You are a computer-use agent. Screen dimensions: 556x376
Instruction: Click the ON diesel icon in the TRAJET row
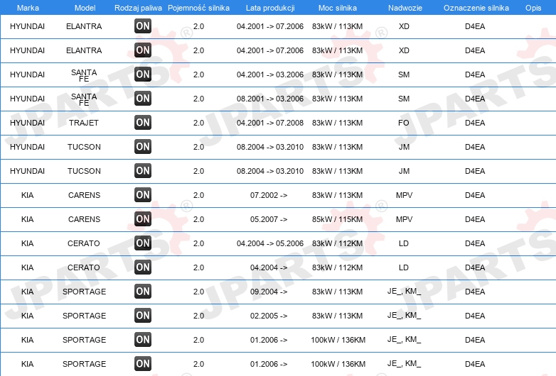tap(143, 123)
